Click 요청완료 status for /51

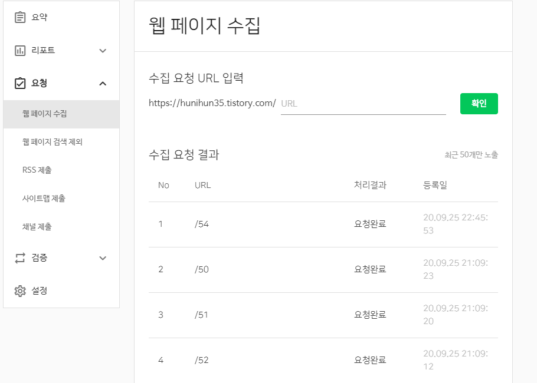(x=370, y=315)
